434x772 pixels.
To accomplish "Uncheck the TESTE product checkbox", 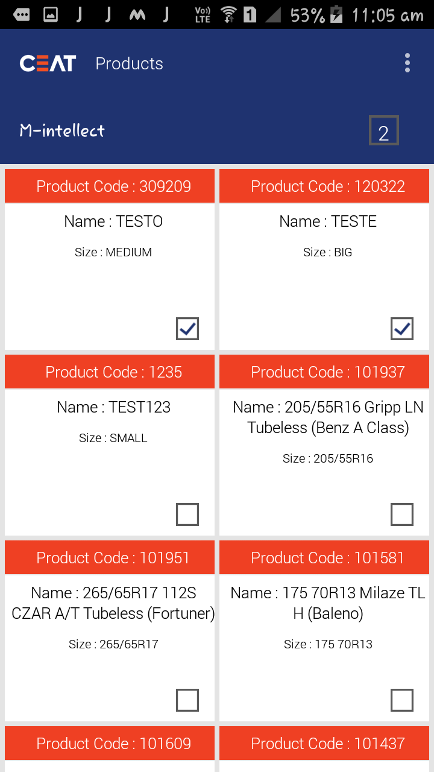I will [x=402, y=329].
